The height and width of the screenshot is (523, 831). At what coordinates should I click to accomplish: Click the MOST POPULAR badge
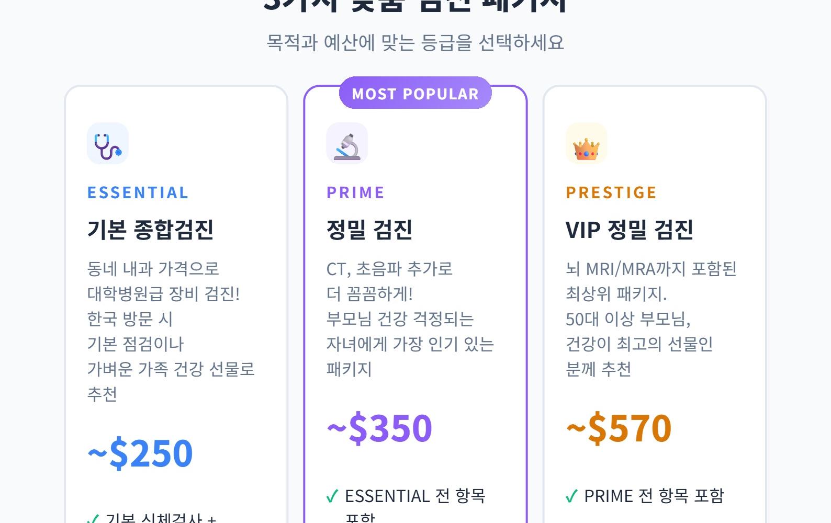point(415,94)
